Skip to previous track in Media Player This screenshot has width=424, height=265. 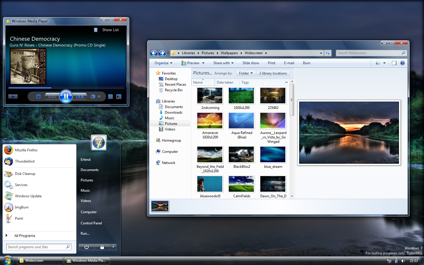coord(52,96)
